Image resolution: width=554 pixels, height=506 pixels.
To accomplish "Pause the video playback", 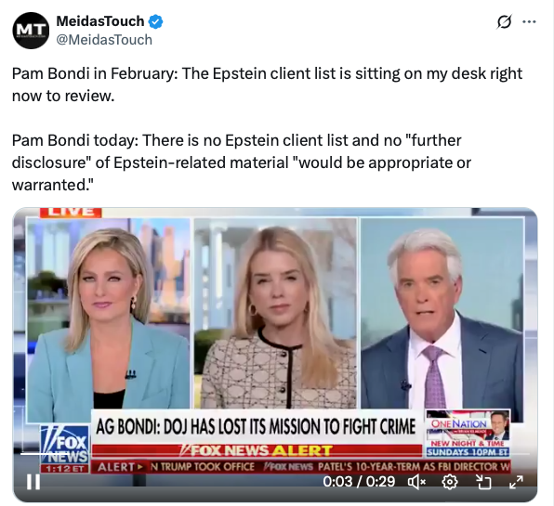I will (33, 482).
